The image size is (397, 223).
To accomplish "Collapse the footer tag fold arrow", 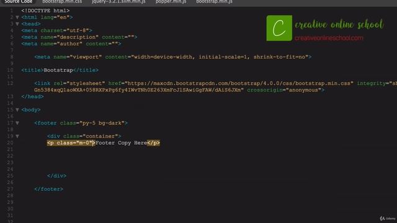I will 17,123.
